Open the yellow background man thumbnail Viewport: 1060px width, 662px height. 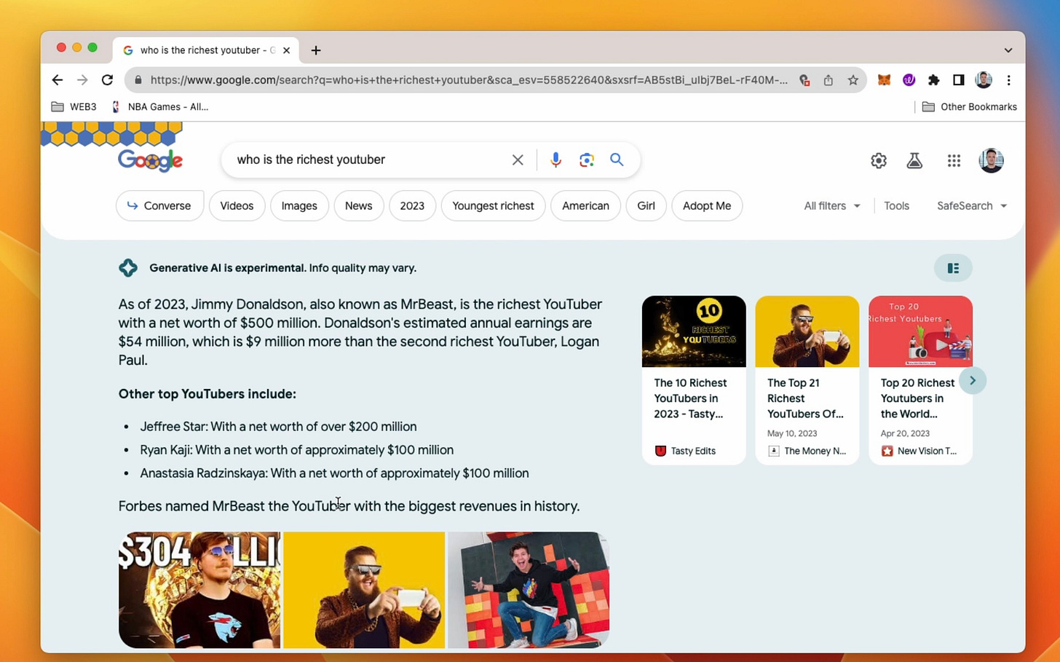tap(364, 590)
